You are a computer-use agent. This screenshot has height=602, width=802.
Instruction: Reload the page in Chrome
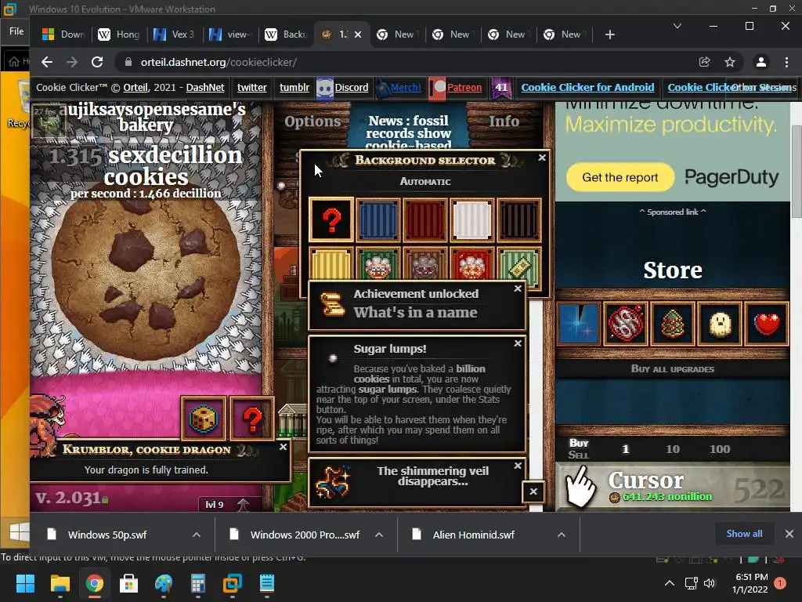96,62
